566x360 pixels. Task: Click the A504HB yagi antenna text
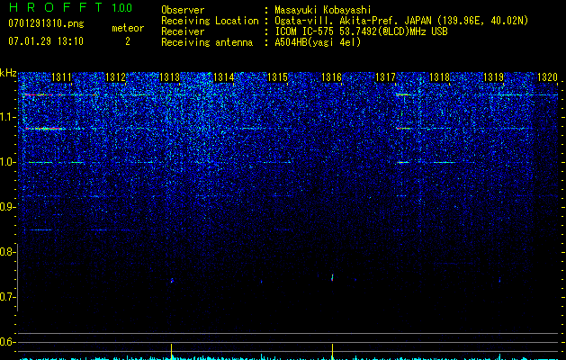[318, 42]
